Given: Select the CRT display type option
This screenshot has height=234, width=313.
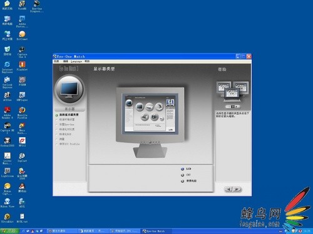Looking at the screenshot, I should 185,175.
